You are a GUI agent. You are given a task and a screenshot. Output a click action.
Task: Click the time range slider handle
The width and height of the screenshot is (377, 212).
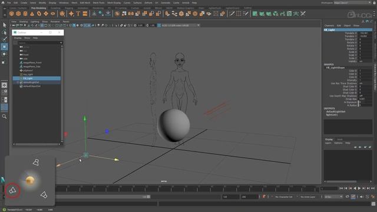click(x=148, y=197)
